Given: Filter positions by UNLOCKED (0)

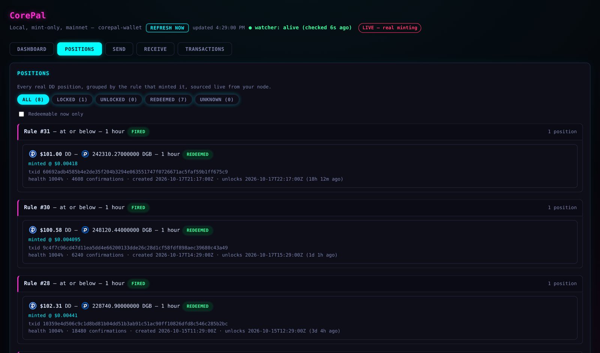Looking at the screenshot, I should click(x=118, y=100).
